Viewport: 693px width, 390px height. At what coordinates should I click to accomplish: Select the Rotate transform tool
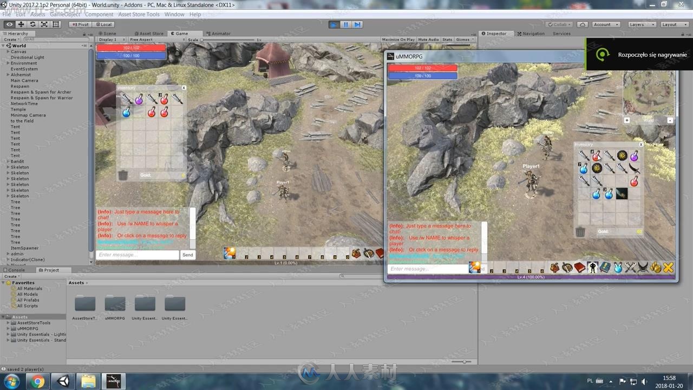32,24
